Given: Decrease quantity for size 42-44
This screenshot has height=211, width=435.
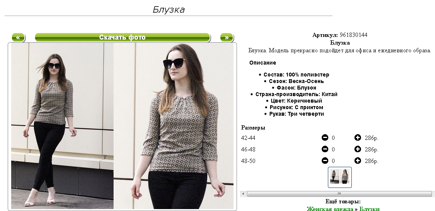Looking at the screenshot, I should pyautogui.click(x=325, y=137).
